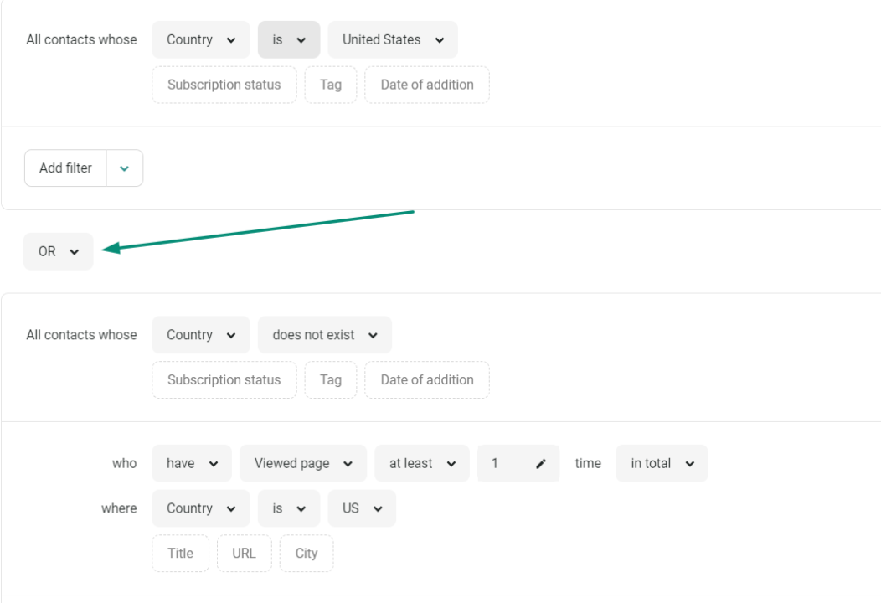Change the 'is' operator in the first filter
The height and width of the screenshot is (603, 881).
tap(288, 39)
